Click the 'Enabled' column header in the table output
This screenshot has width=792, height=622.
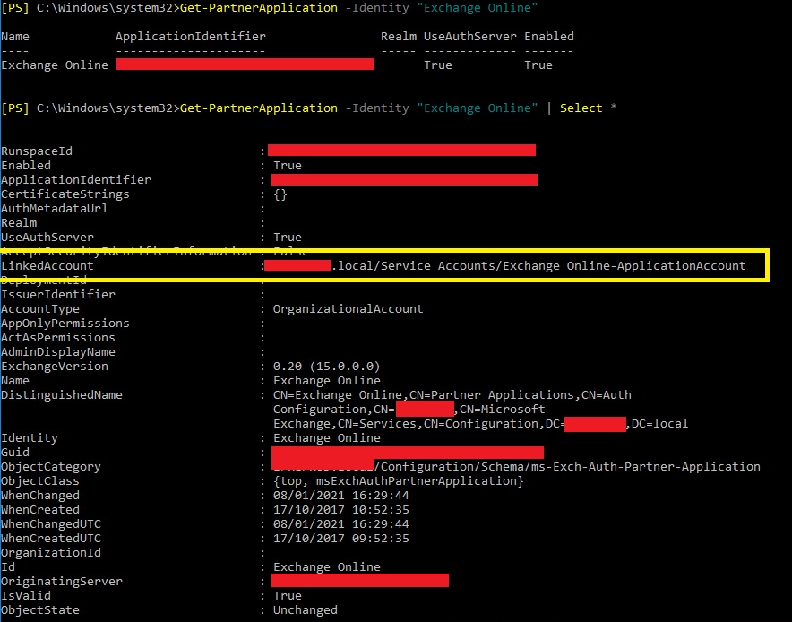549,37
